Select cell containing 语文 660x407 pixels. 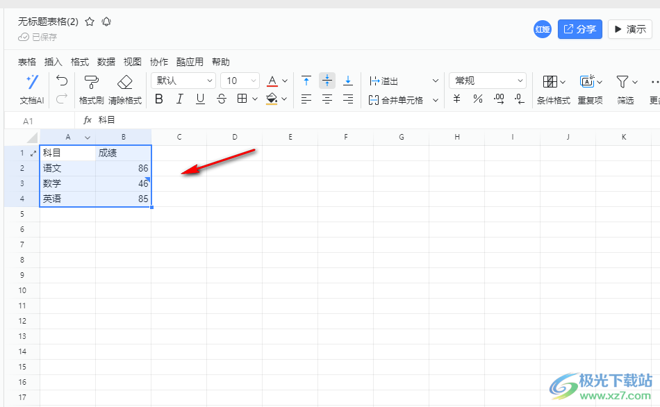[68, 168]
